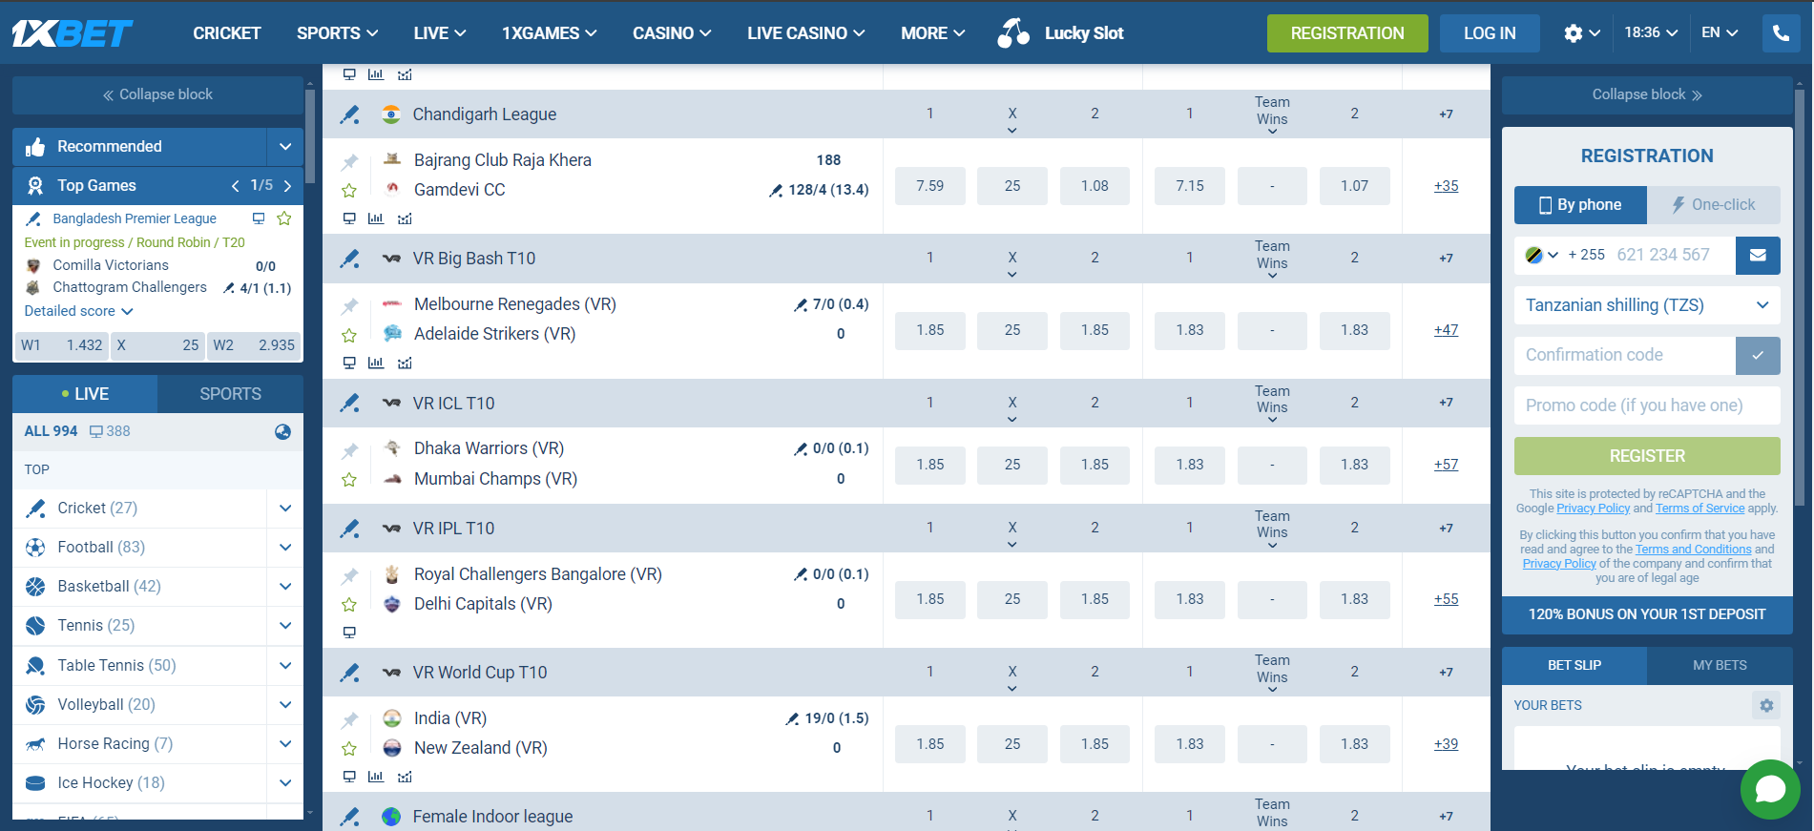Collapse right sidebar block
Viewport: 1814px width, 831px height.
point(1647,94)
